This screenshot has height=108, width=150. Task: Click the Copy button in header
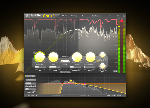pyautogui.click(x=76, y=16)
